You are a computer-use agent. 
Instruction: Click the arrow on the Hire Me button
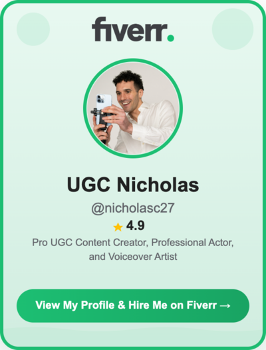point(225,305)
